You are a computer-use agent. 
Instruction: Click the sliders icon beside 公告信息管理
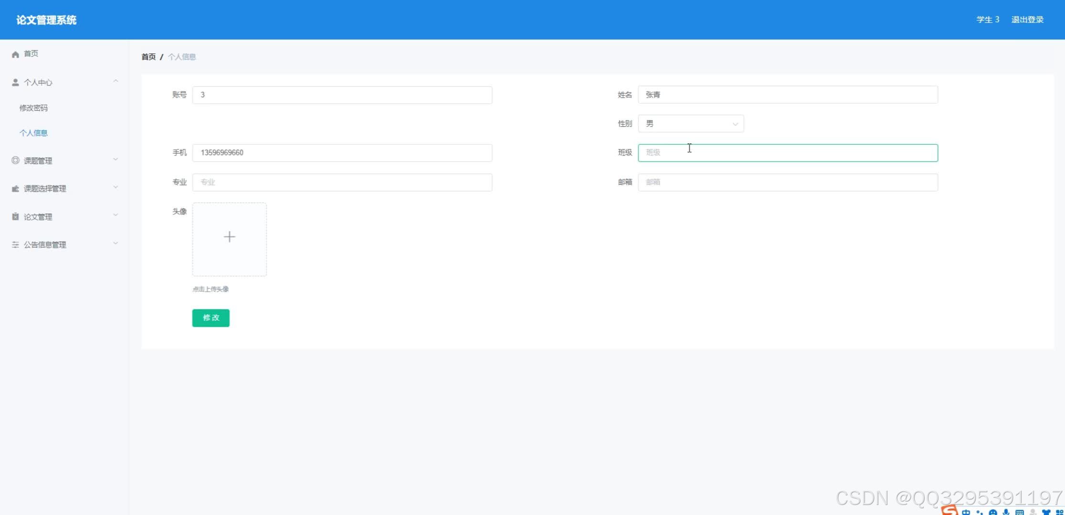(15, 245)
